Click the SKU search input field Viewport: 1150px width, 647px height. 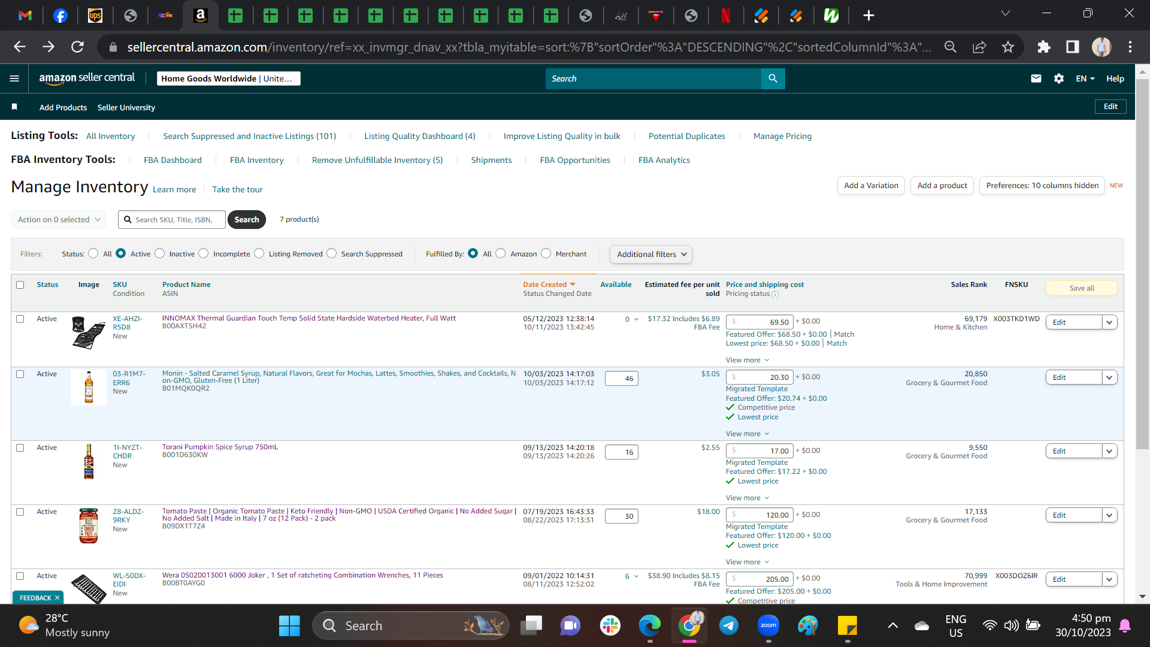click(x=172, y=220)
